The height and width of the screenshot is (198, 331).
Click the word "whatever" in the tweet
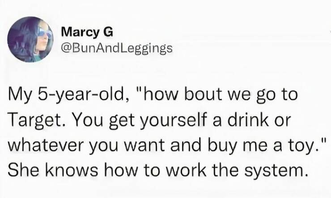pyautogui.click(x=46, y=145)
